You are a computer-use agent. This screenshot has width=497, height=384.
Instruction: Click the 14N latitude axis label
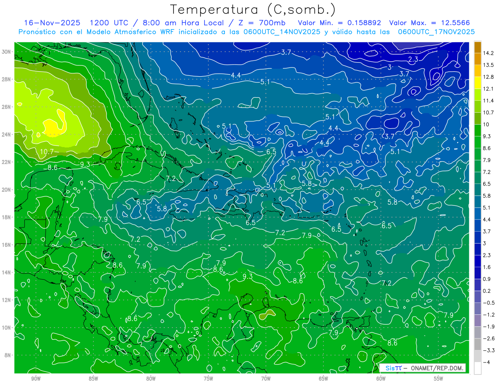click(x=6, y=273)
